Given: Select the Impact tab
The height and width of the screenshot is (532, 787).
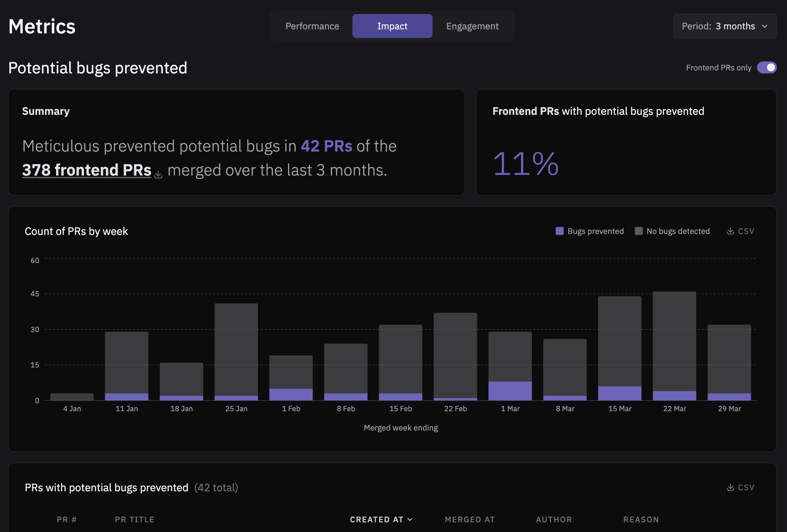Looking at the screenshot, I should point(392,26).
